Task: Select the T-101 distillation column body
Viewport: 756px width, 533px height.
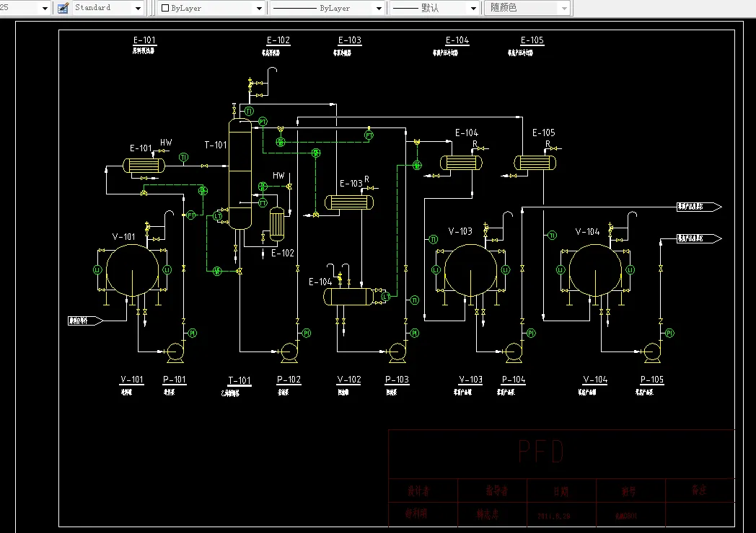Action: [x=239, y=174]
